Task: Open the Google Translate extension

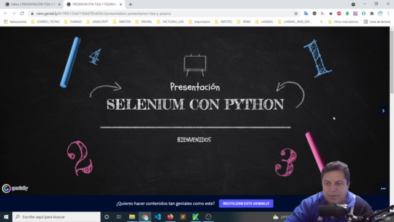Action: (306, 14)
